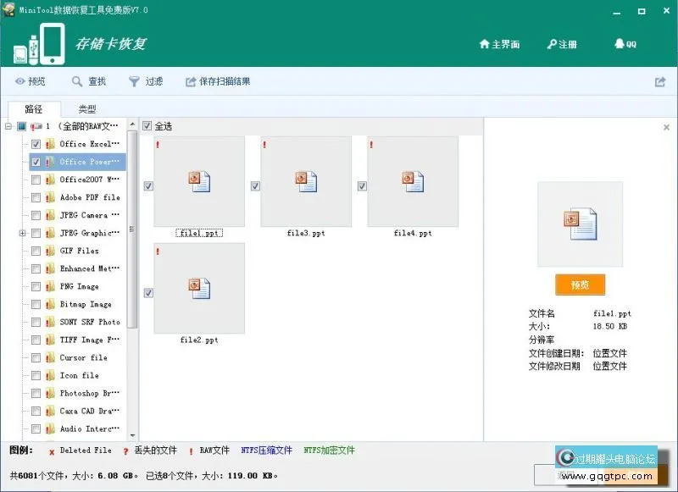Click the 保存扫描结果 save scan results icon
678x492 pixels.
pyautogui.click(x=192, y=81)
